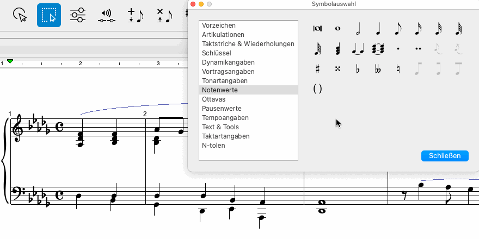Select the eighth note value
479x239 pixels.
(x=398, y=29)
